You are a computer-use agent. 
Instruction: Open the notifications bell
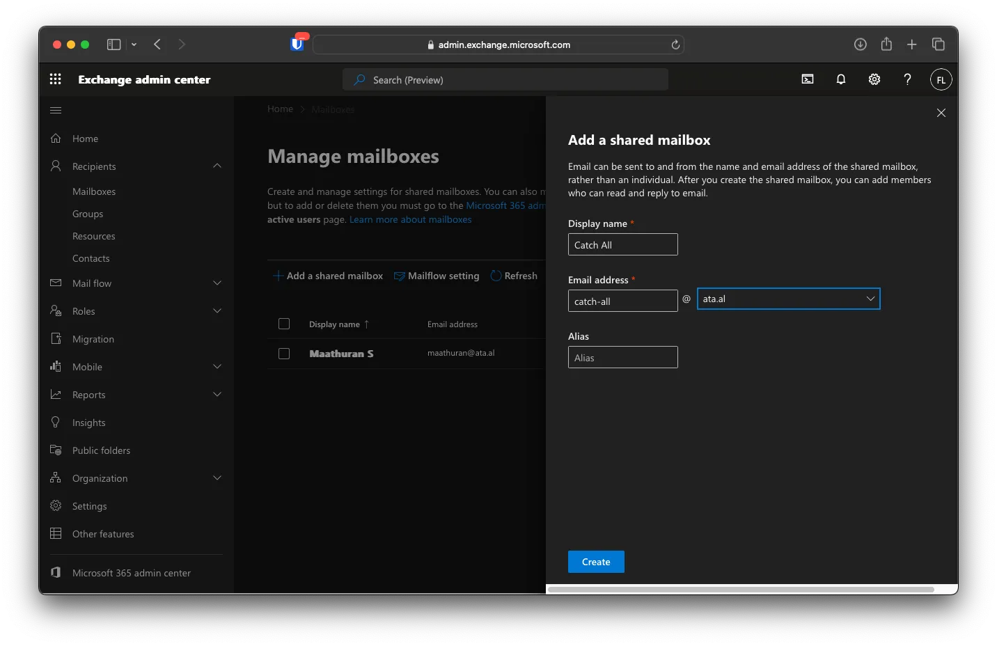click(x=841, y=79)
